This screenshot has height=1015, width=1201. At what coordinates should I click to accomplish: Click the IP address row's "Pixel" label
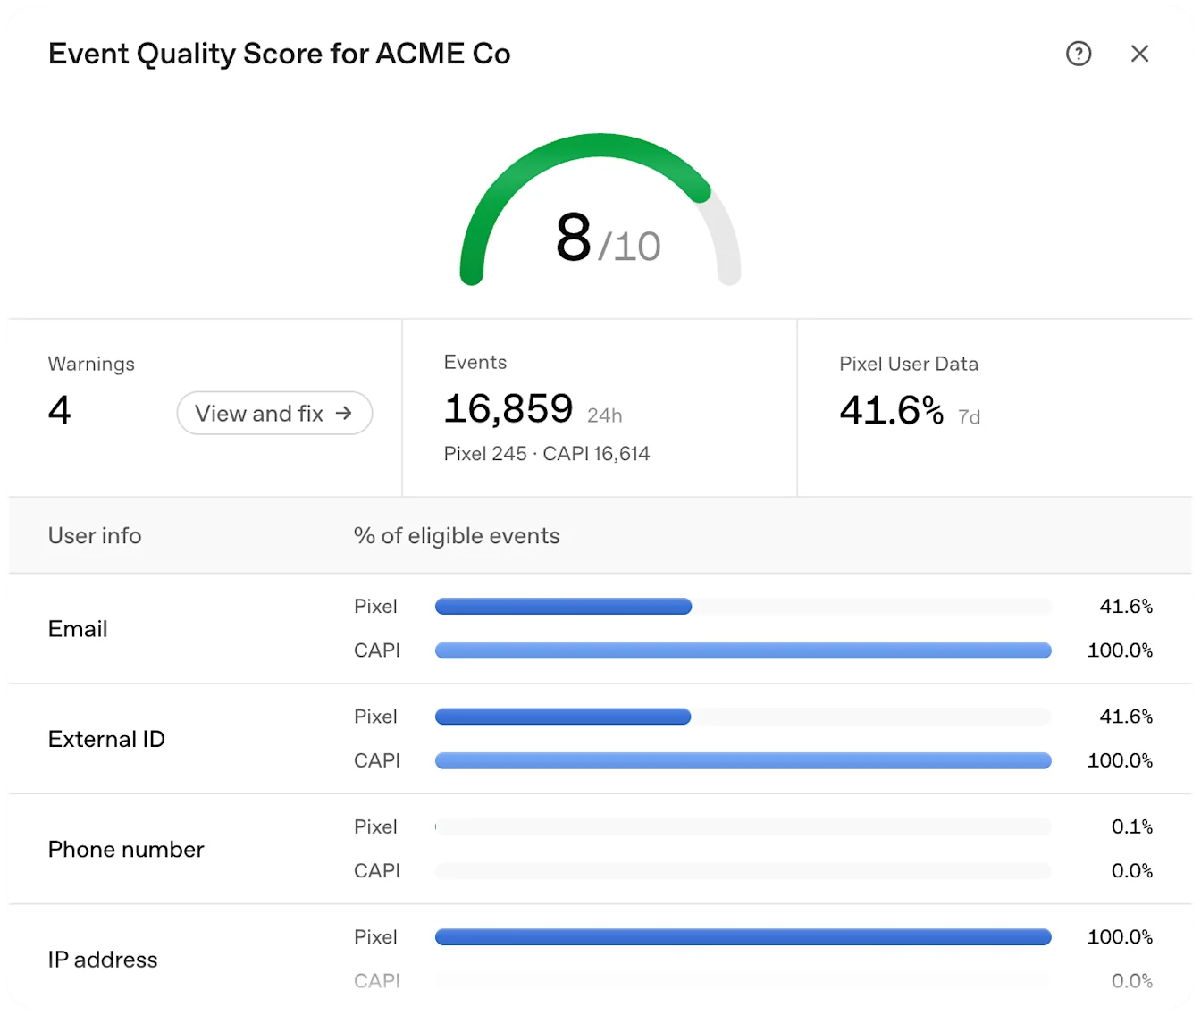point(375,936)
